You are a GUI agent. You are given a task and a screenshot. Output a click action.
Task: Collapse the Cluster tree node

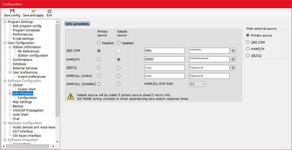10,85
